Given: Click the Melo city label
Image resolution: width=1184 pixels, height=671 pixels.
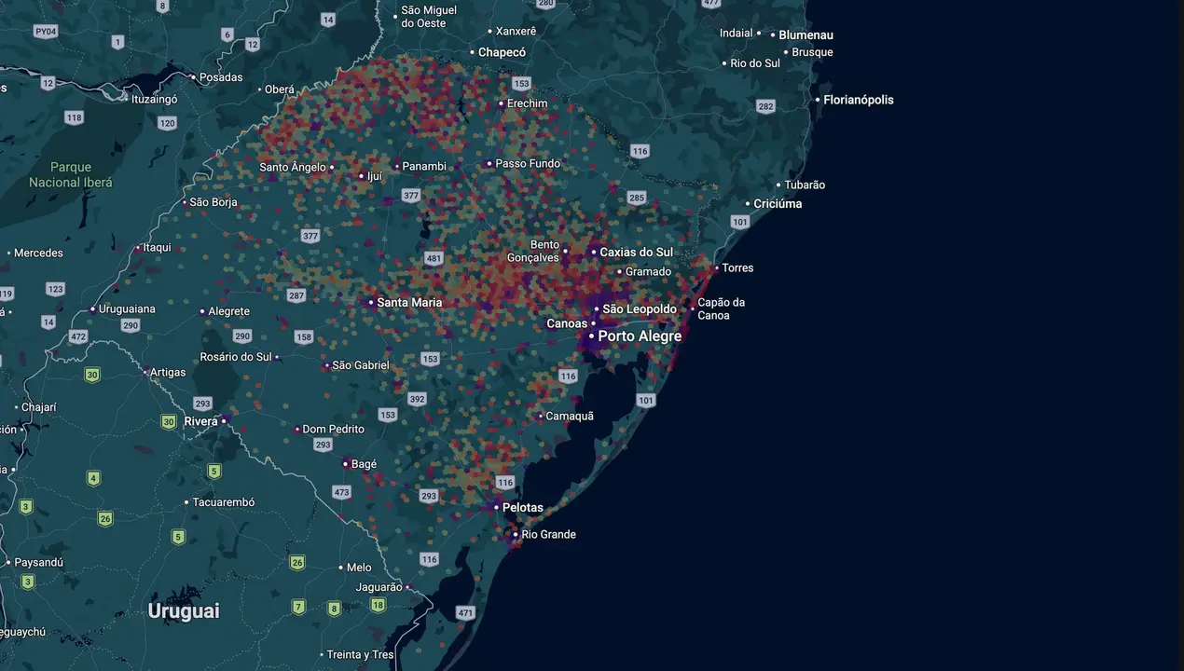Looking at the screenshot, I should point(359,568).
